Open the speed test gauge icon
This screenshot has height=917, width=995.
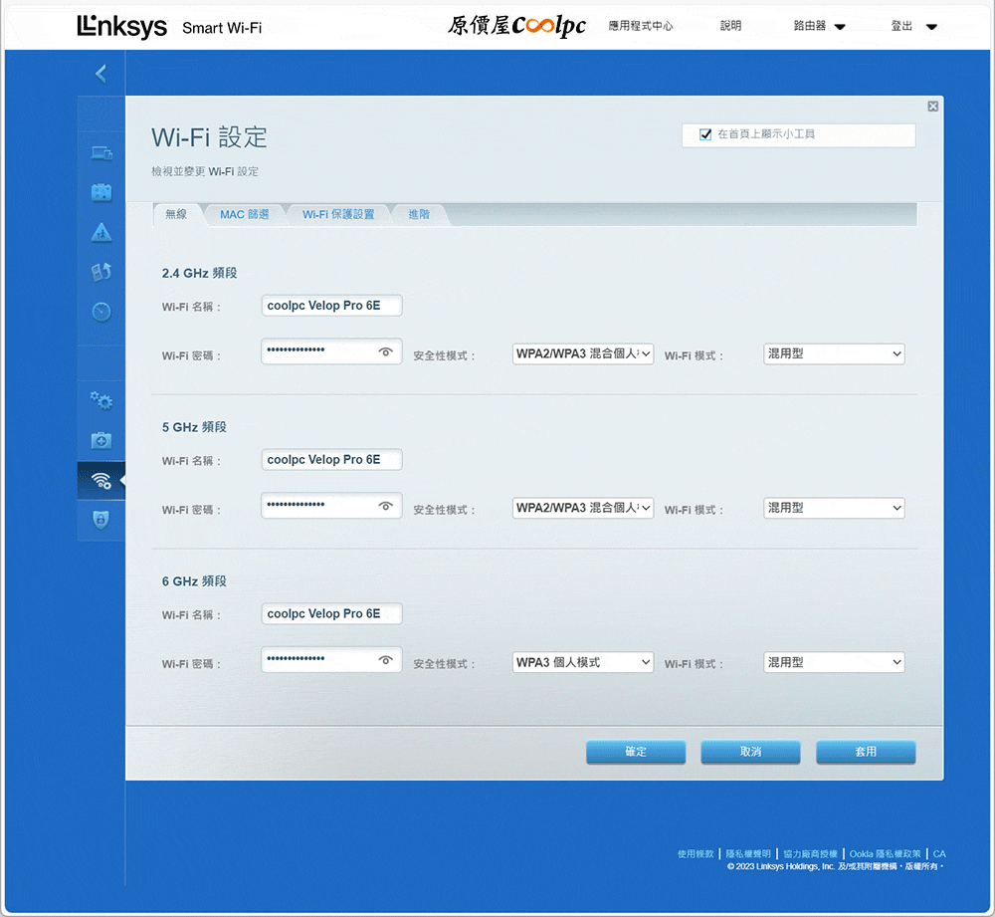tap(101, 312)
